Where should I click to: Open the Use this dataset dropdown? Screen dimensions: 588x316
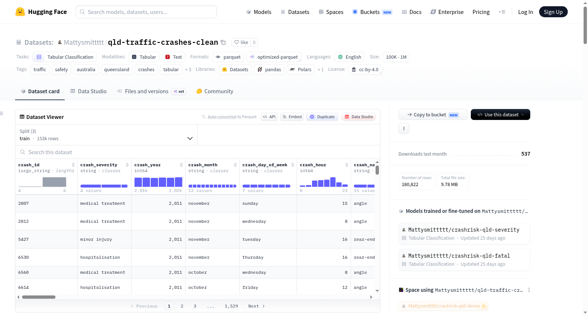[x=501, y=115]
